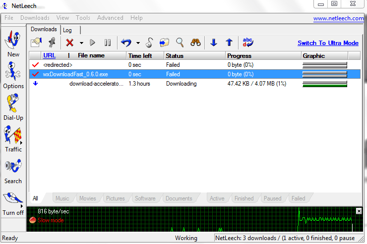Image resolution: width=367 pixels, height=244 pixels.
Task: Sort by File name column header
Action: click(x=91, y=55)
